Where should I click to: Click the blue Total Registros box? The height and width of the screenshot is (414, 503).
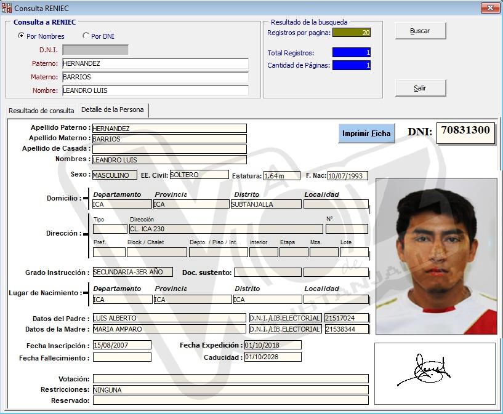pyautogui.click(x=352, y=52)
